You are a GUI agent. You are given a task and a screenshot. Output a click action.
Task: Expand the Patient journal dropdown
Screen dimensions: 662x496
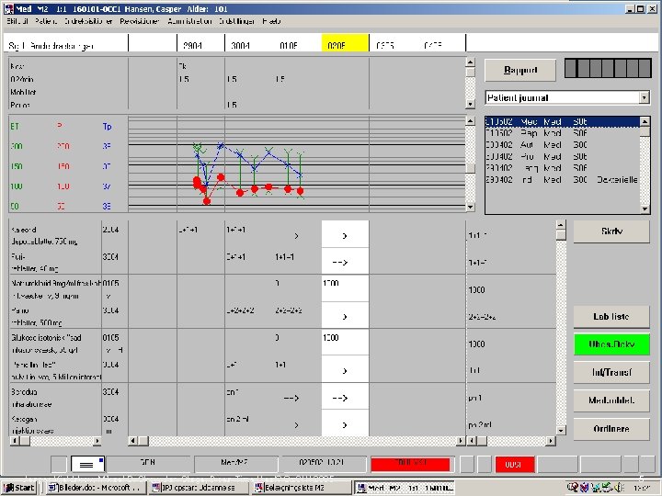pyautogui.click(x=645, y=98)
